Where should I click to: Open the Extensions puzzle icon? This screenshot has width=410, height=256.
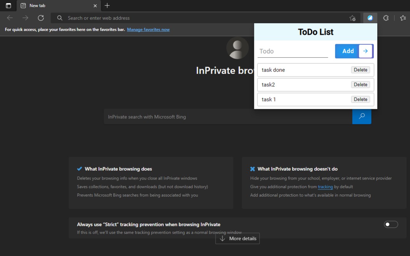pos(386,18)
